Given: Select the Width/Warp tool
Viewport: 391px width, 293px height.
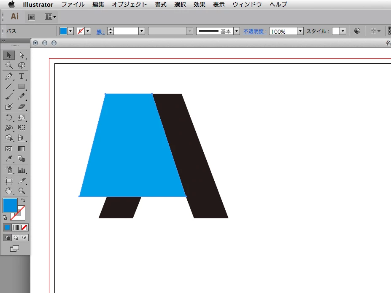Looking at the screenshot, I should point(9,128).
